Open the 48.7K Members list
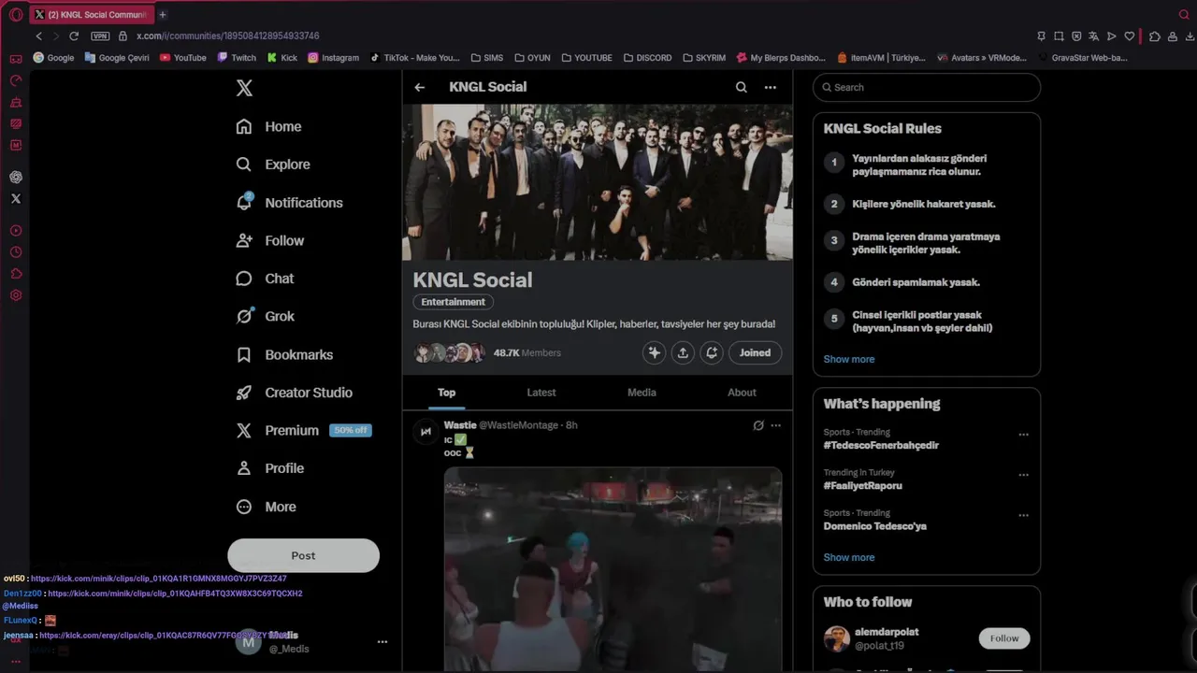This screenshot has width=1197, height=673. pyautogui.click(x=527, y=352)
